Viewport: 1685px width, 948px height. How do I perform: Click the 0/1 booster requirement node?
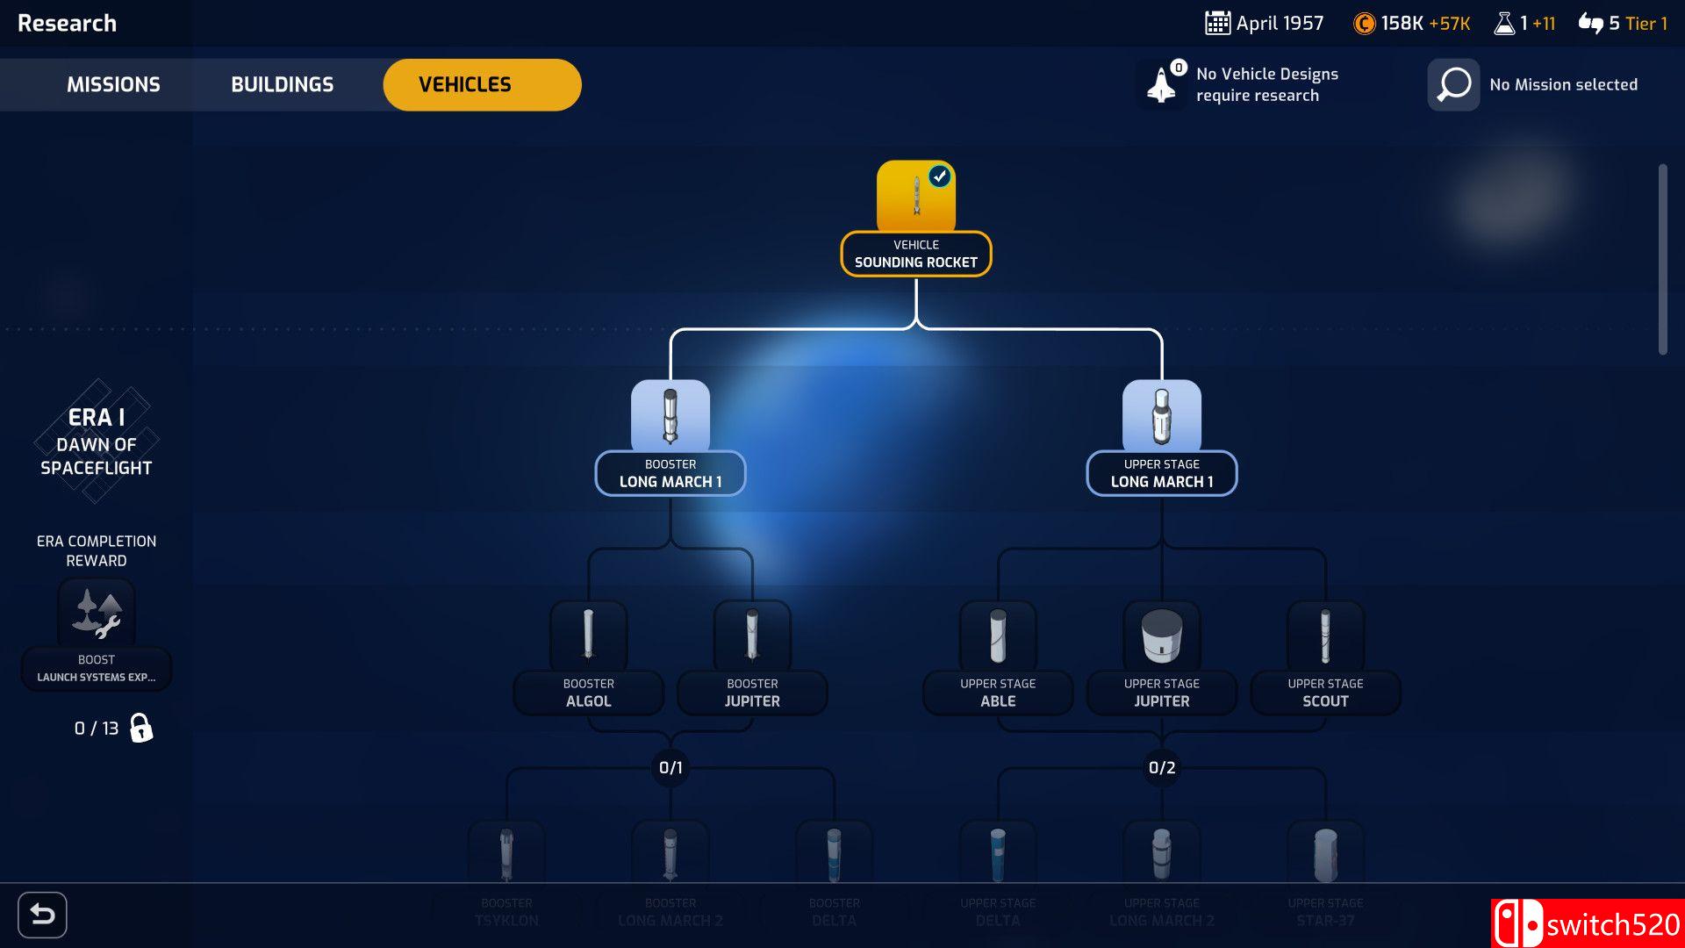670,768
